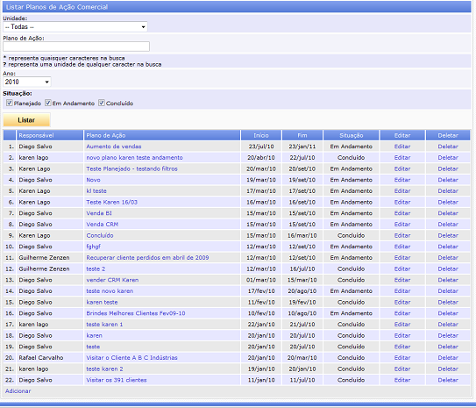Select end date 23/jan/11 cell
Screen dimensions: 476x408
click(302, 147)
